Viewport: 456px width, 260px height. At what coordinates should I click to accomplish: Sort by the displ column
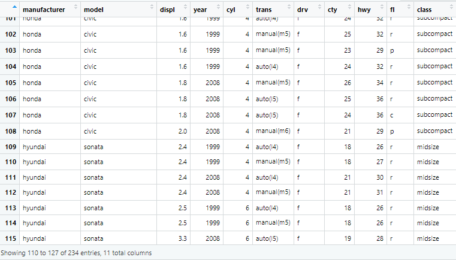tap(173, 10)
